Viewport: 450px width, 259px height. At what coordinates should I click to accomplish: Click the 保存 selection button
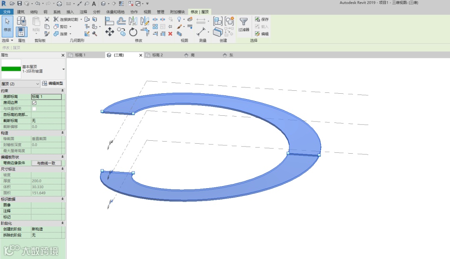coord(262,19)
